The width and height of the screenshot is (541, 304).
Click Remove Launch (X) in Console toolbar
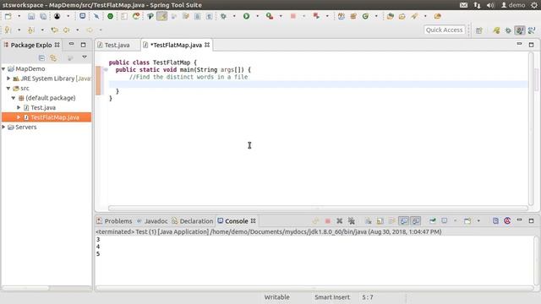(340, 221)
